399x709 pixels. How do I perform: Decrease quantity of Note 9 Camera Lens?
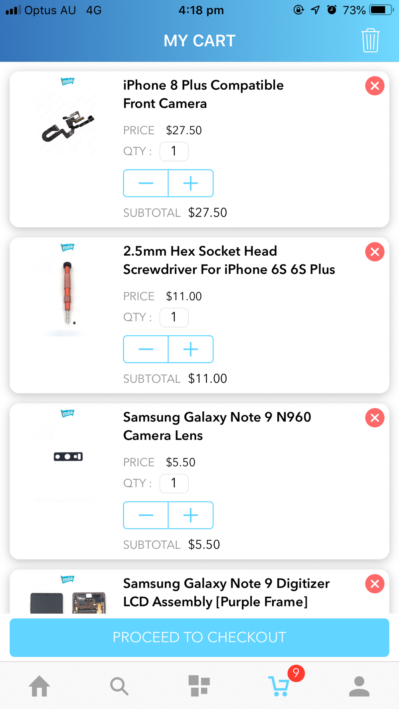click(x=146, y=515)
